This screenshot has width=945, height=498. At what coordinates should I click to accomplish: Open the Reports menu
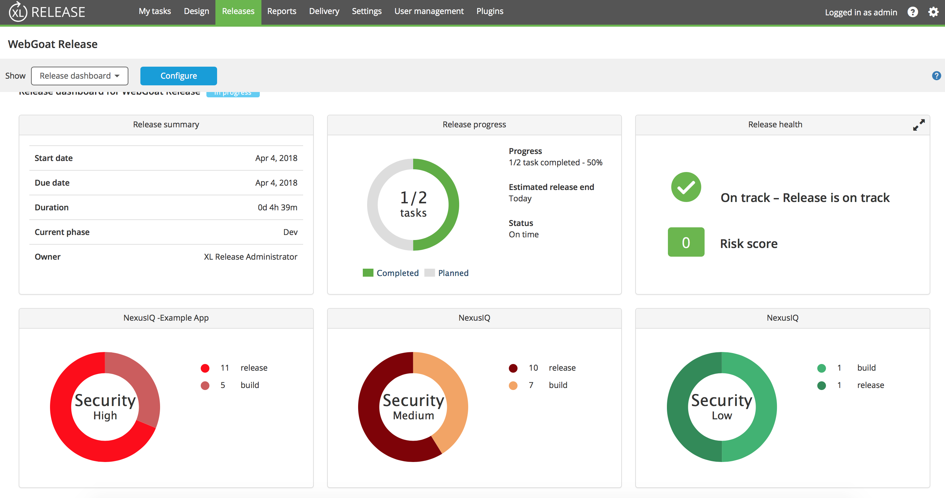pyautogui.click(x=281, y=11)
